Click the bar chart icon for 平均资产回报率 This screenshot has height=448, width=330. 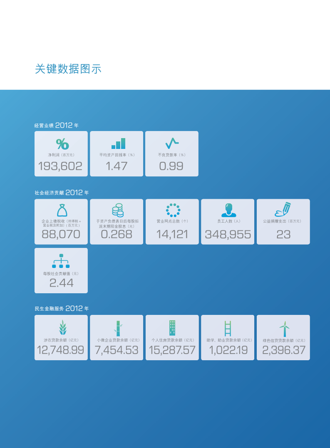click(118, 144)
